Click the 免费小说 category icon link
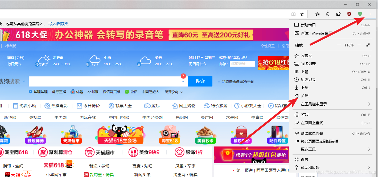Viewport: 378px width, 177px height. tap(24, 106)
